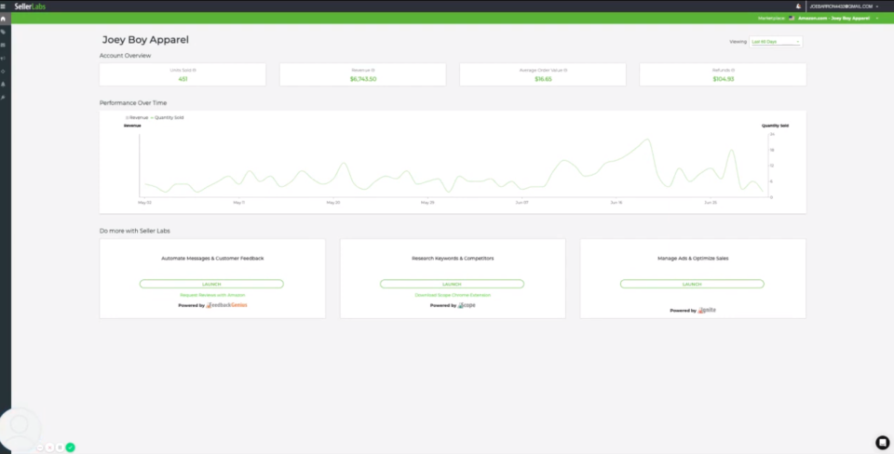Viewport: 894px width, 454px height.
Task: Toggle the Quantity Sold series in chart legend
Action: pyautogui.click(x=167, y=117)
